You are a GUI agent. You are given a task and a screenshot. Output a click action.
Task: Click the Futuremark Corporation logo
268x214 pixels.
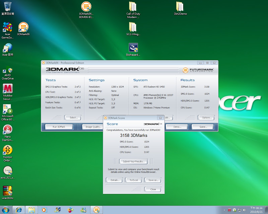click(x=198, y=70)
